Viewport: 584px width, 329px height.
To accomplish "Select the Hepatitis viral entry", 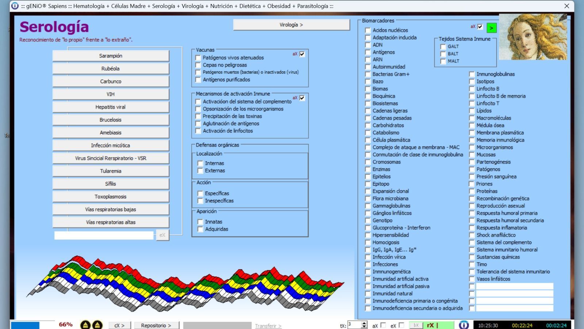I will pyautogui.click(x=111, y=107).
